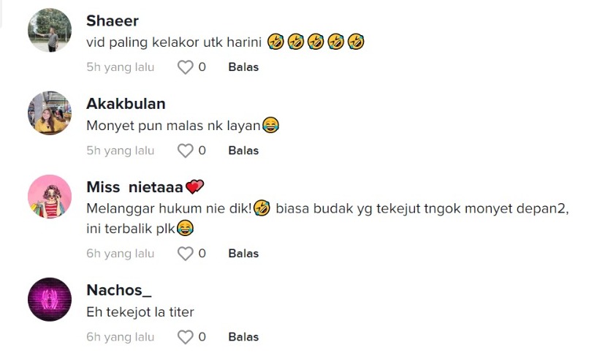Image resolution: width=605 pixels, height=356 pixels.
Task: Select the "Eh tekejot la titer" comment
Action: [140, 312]
